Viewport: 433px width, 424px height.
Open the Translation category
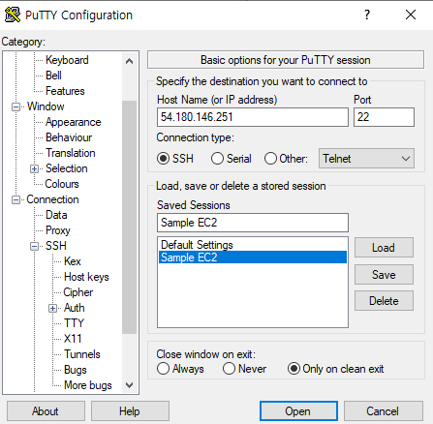pos(71,153)
